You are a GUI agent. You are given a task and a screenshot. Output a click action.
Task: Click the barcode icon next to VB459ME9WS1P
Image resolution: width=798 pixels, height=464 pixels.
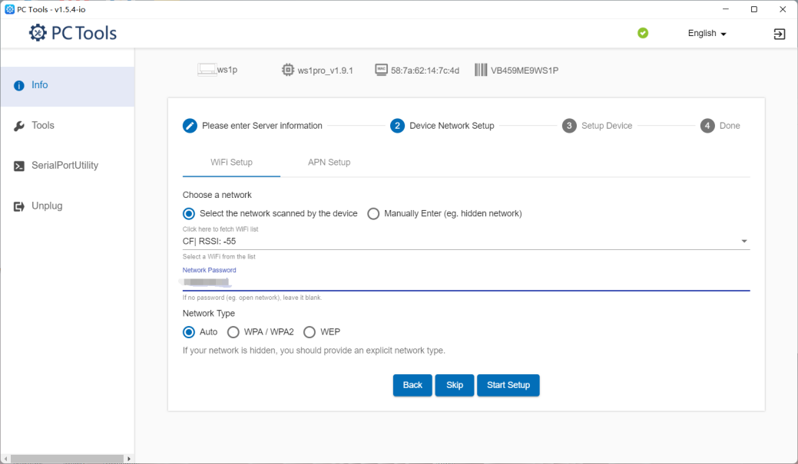pos(481,70)
